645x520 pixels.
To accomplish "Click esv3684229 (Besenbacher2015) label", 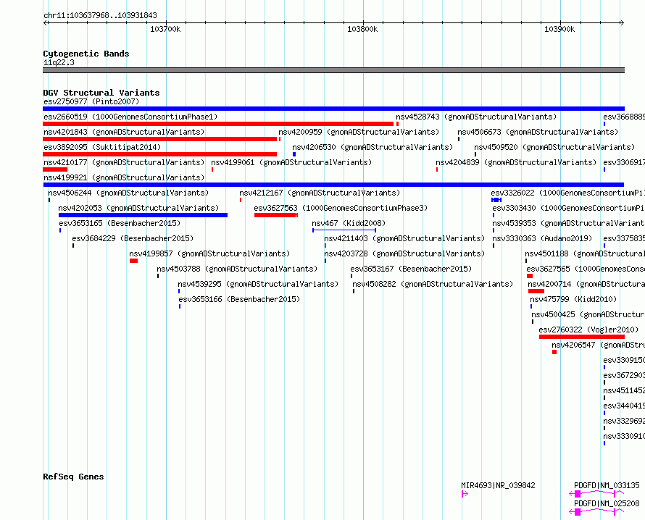I will point(133,238).
